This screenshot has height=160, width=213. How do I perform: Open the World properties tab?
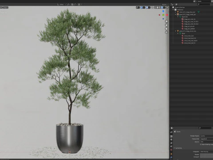click(x=171, y=150)
